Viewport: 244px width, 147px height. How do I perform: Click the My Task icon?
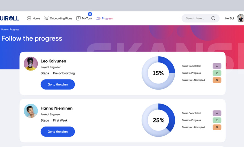pos(79,18)
